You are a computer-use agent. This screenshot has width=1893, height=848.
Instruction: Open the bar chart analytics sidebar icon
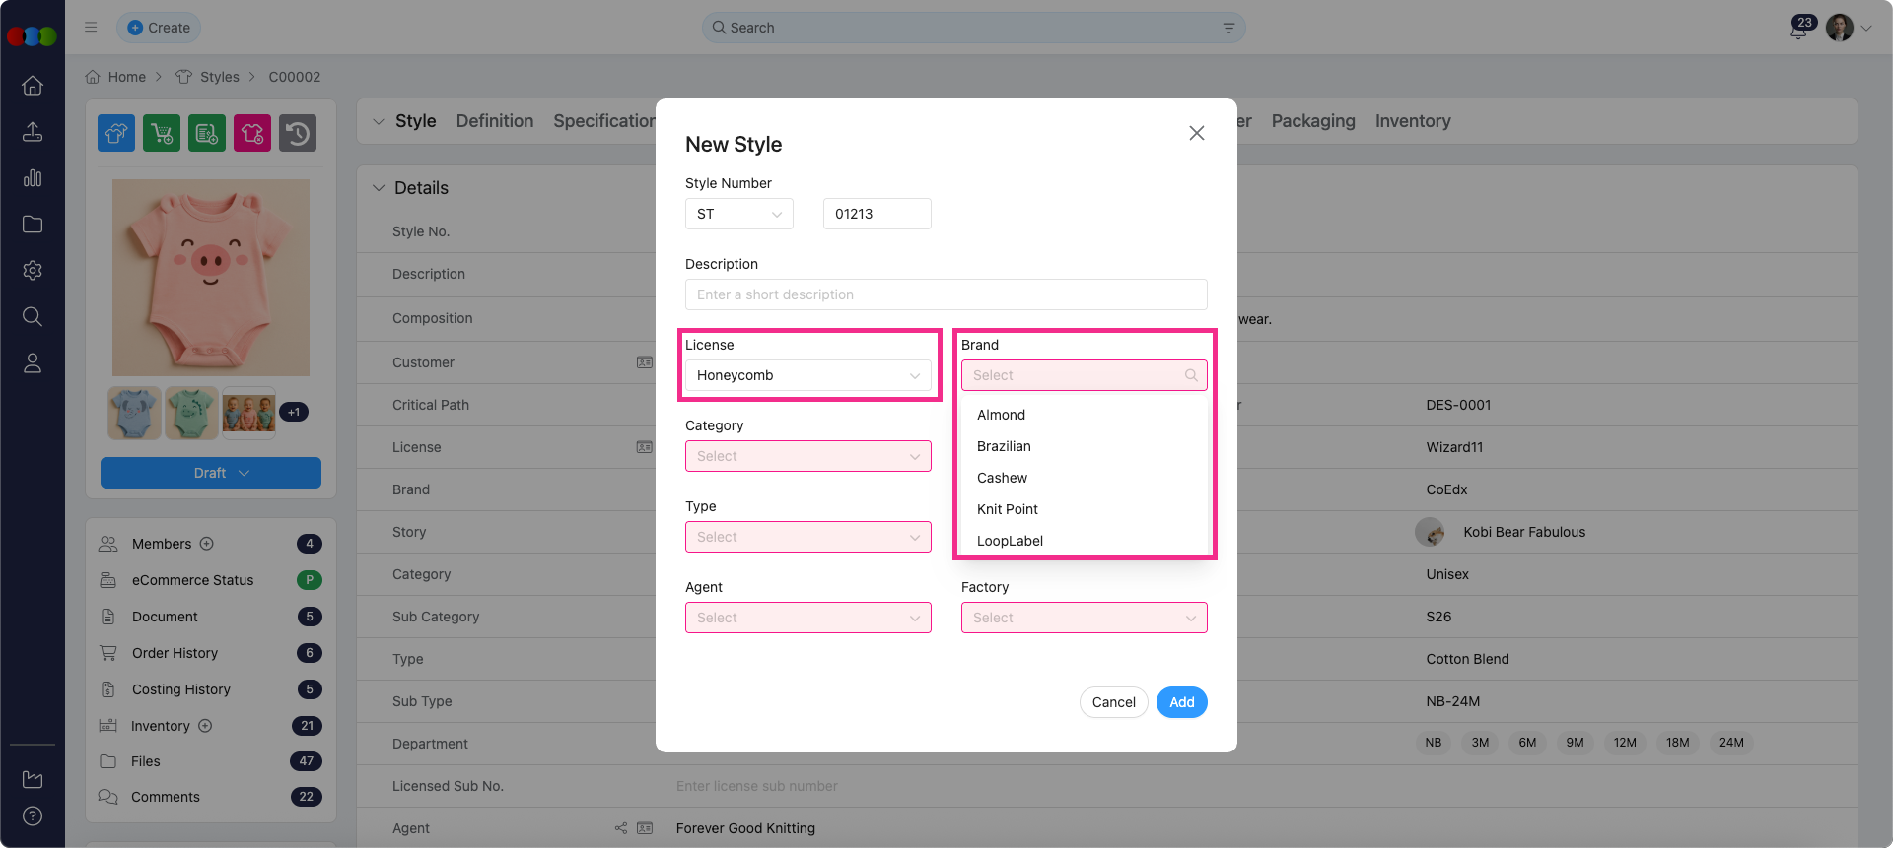[x=33, y=178]
